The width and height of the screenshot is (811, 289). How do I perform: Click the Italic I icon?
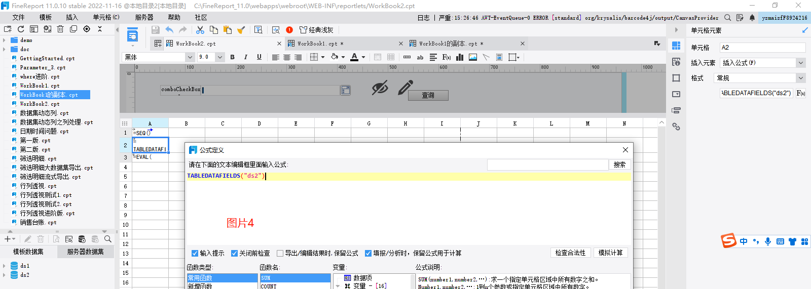tap(246, 57)
